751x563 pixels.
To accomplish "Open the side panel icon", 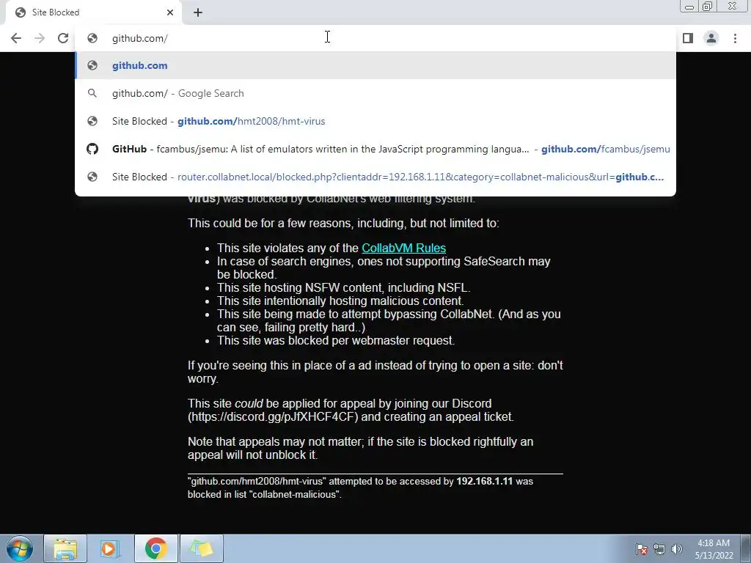I will (688, 38).
